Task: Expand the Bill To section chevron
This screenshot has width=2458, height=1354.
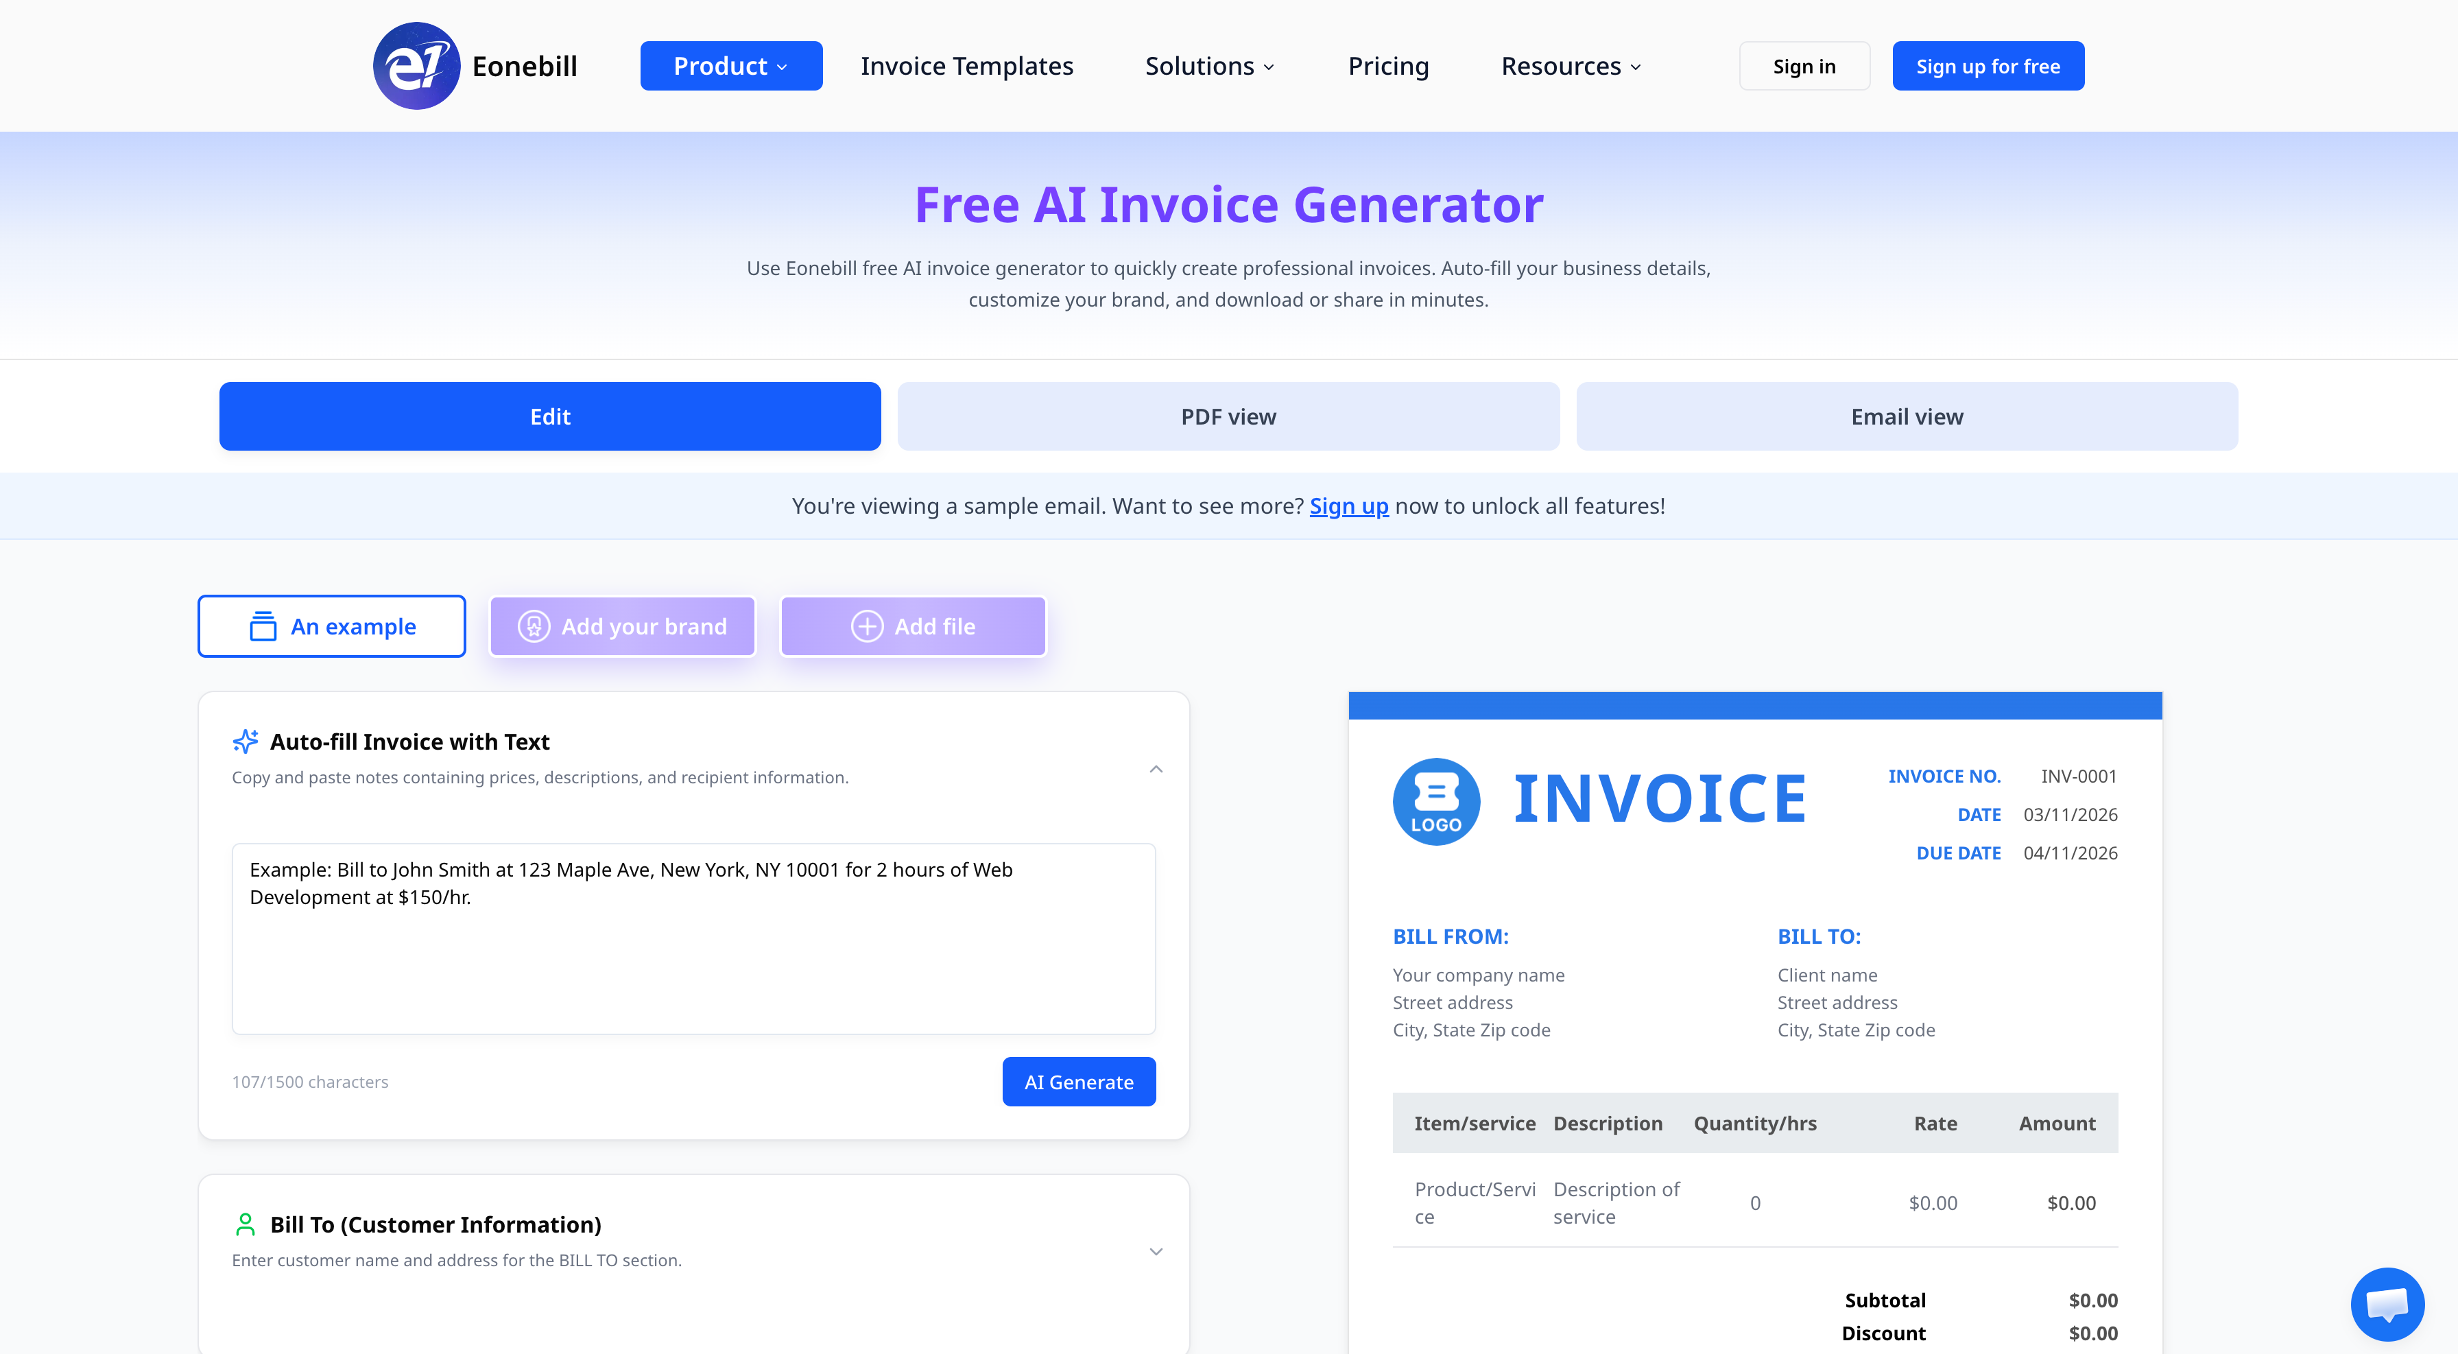Action: tap(1156, 1251)
